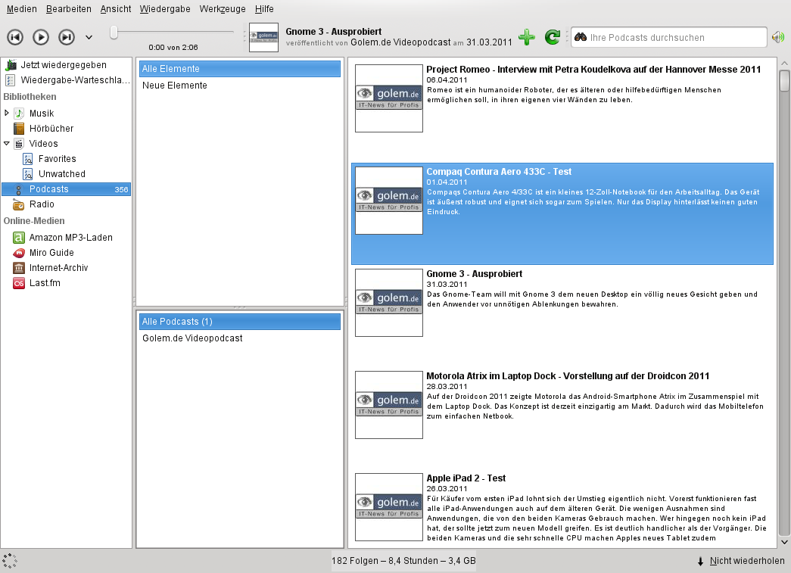Click the Unwatched playlist icon

point(28,174)
